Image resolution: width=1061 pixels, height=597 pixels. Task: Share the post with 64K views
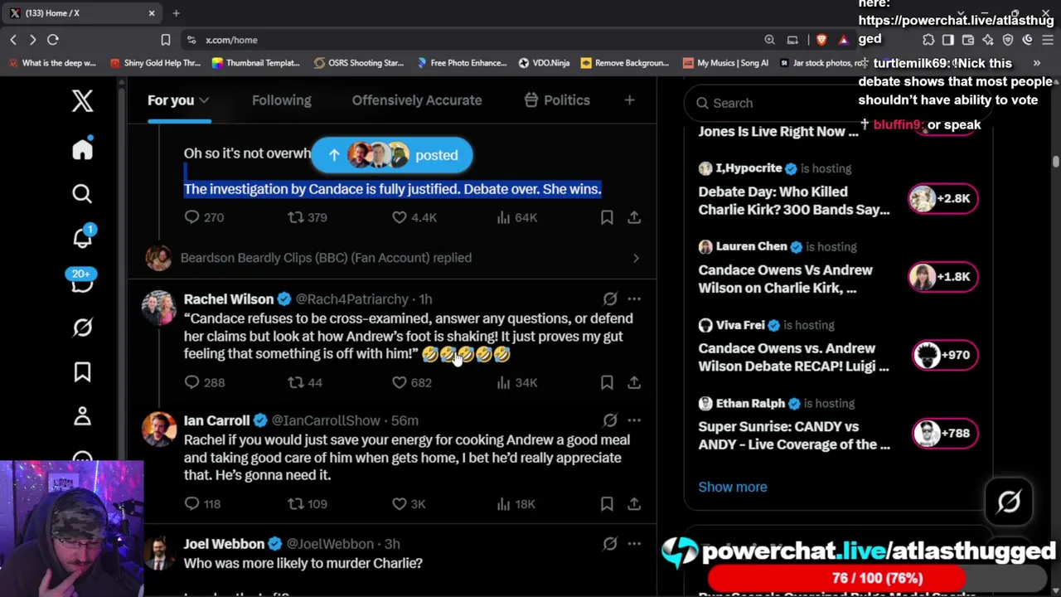tap(634, 217)
